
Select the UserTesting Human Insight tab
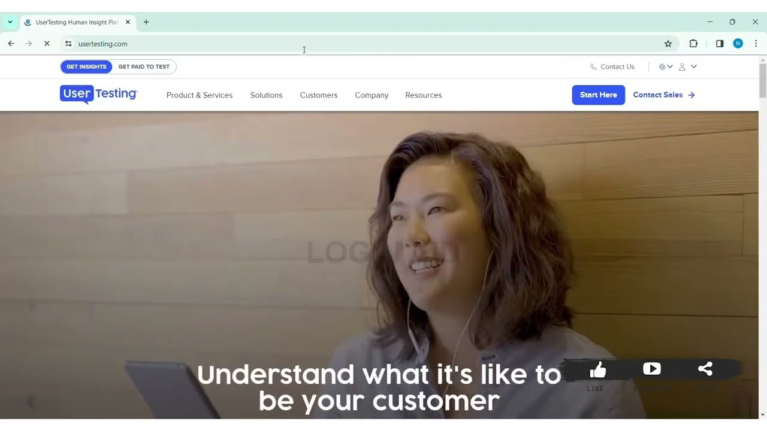point(78,22)
